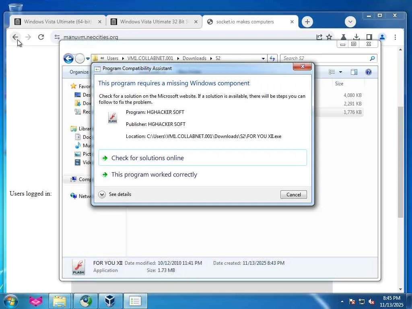This screenshot has height=309, width=412.
Task: Expand See details in the dialog
Action: (115, 194)
